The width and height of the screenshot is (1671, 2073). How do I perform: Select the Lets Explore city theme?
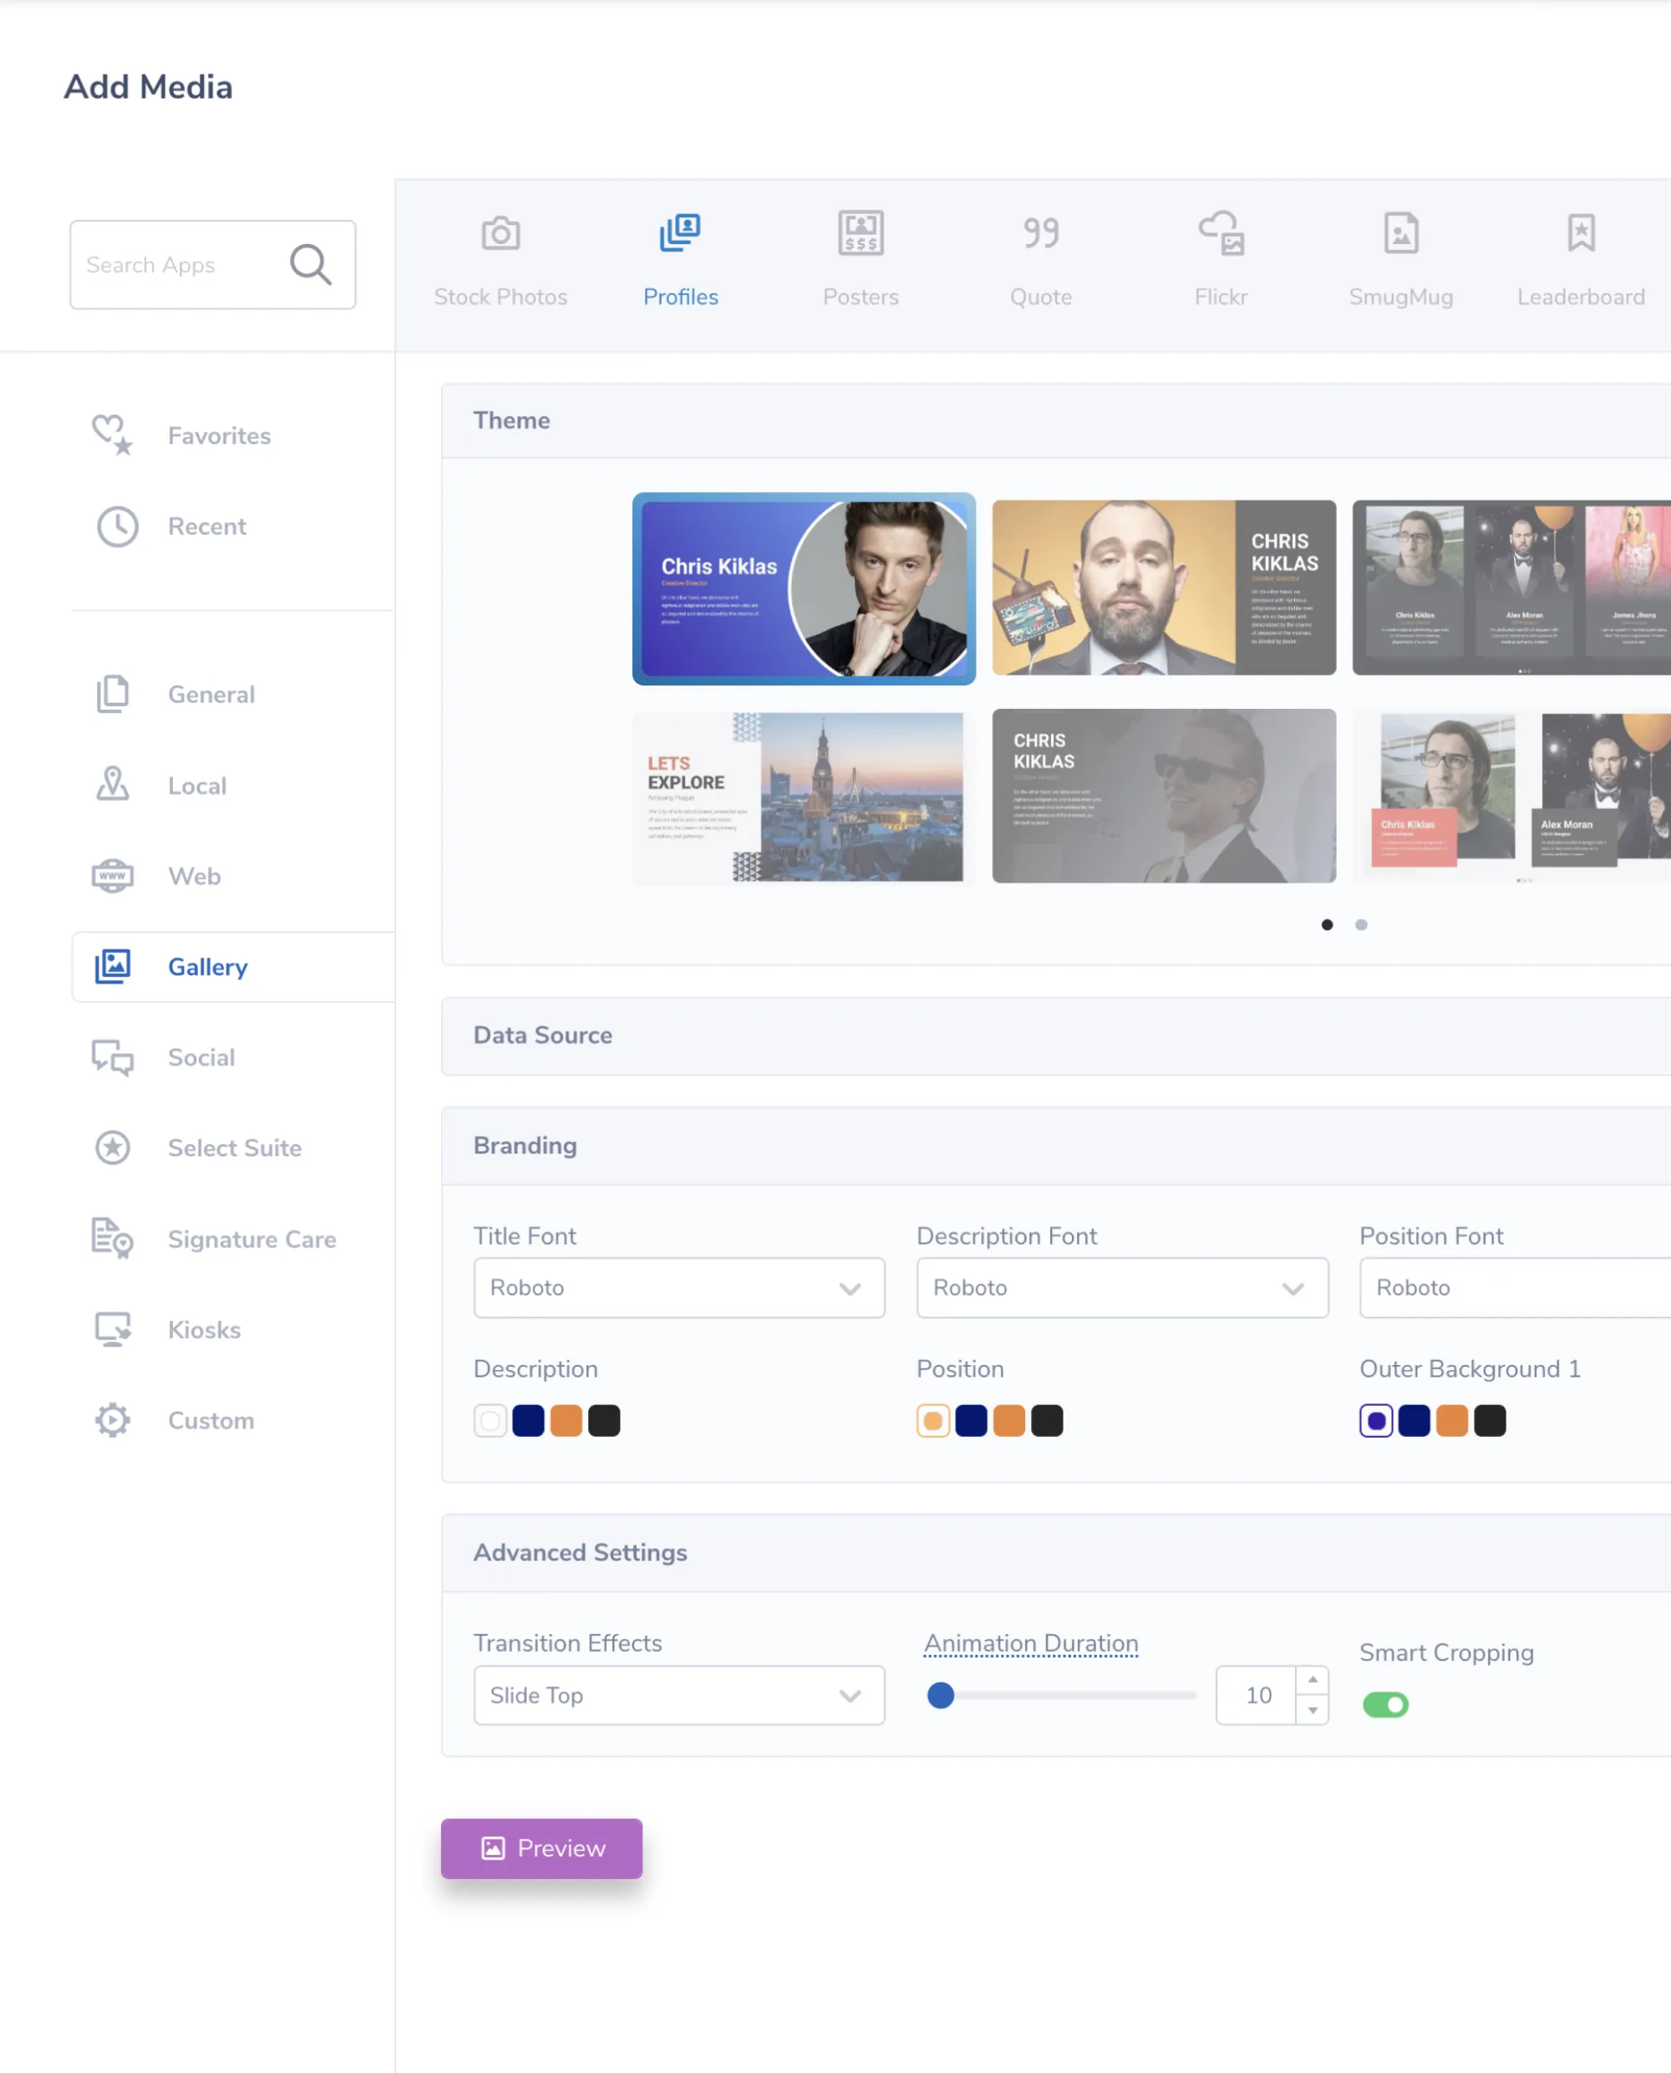coord(804,797)
